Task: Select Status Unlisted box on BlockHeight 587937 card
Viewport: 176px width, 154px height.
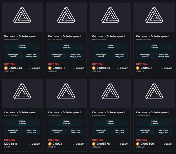Action: [x=22, y=122]
